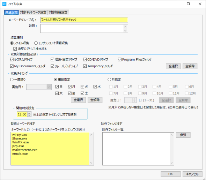Screen dimensions: 206x180
Task: Click 説明 field scroll down arrow
Action: [125, 31]
